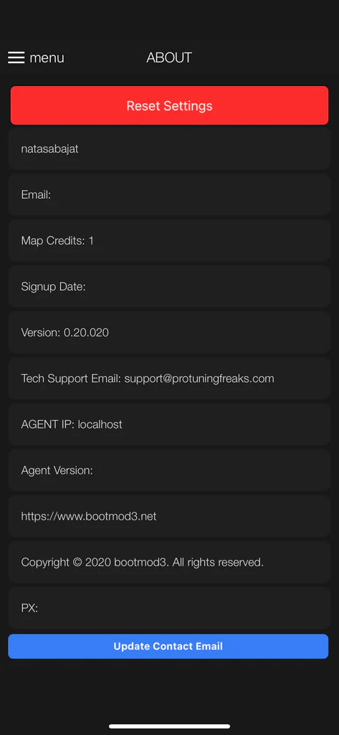Screen dimensions: 339x735
Task: Tap the Signup Date row
Action: [169, 287]
